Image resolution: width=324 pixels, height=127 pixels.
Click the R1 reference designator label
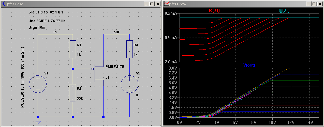click(x=79, y=45)
